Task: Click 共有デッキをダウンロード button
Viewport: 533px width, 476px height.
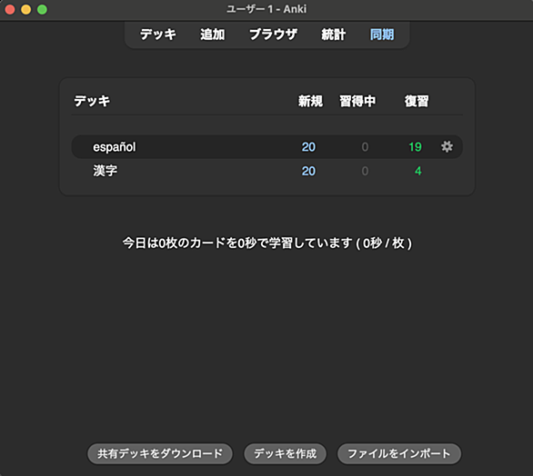Action: [x=160, y=453]
